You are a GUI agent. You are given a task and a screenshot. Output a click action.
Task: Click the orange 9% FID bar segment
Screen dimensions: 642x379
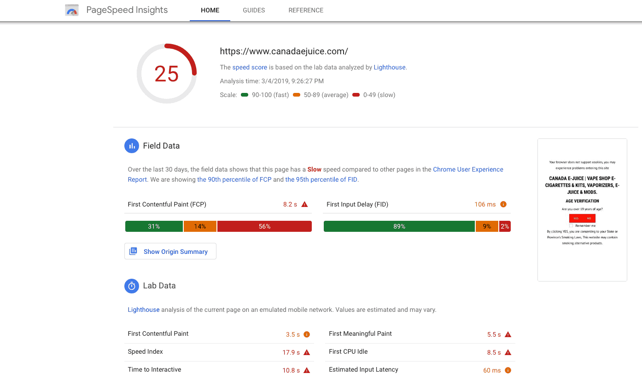coord(487,226)
